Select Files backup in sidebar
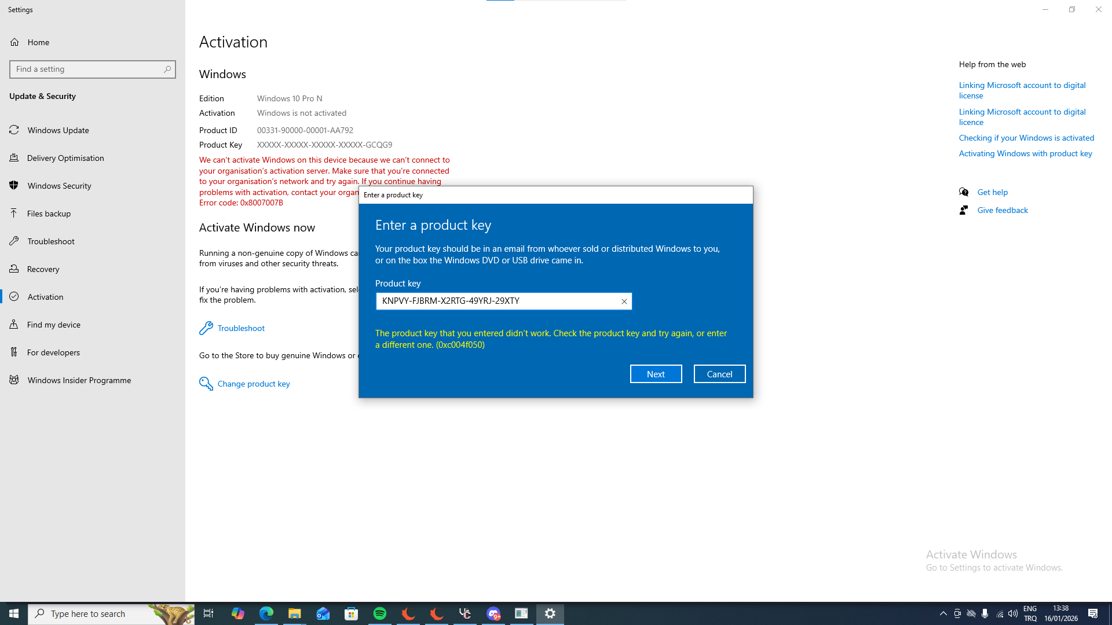Image resolution: width=1112 pixels, height=625 pixels. point(93,214)
